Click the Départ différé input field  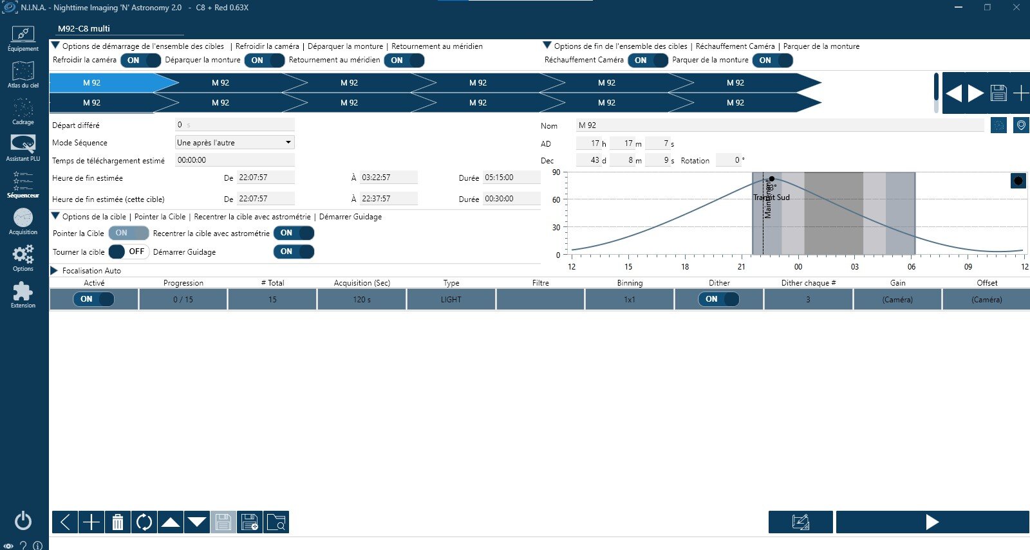click(x=235, y=125)
